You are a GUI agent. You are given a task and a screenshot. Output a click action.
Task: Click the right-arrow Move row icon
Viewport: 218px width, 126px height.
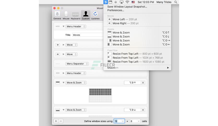(x=58, y=54)
